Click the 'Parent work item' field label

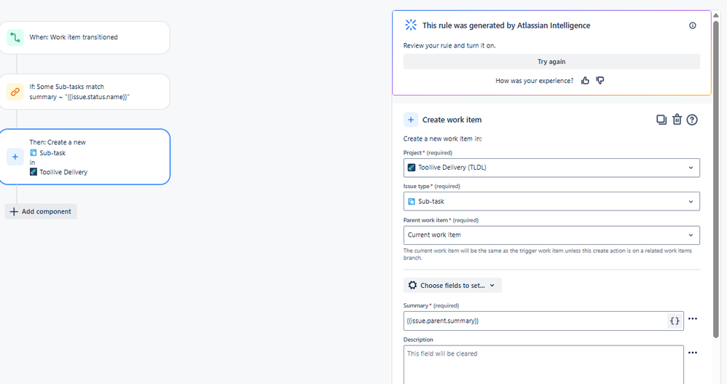pyautogui.click(x=425, y=220)
